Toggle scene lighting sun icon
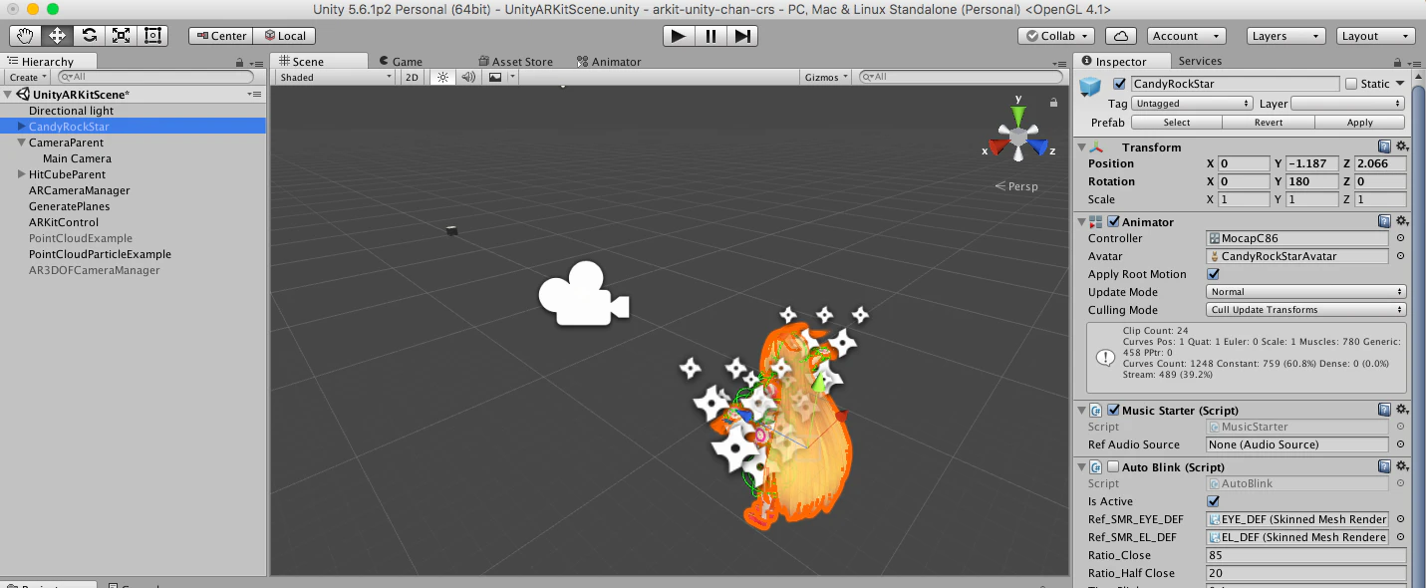Screen dimensions: 1426x588 pyautogui.click(x=442, y=77)
